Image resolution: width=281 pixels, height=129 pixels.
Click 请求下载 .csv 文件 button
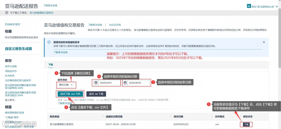tap(71, 94)
